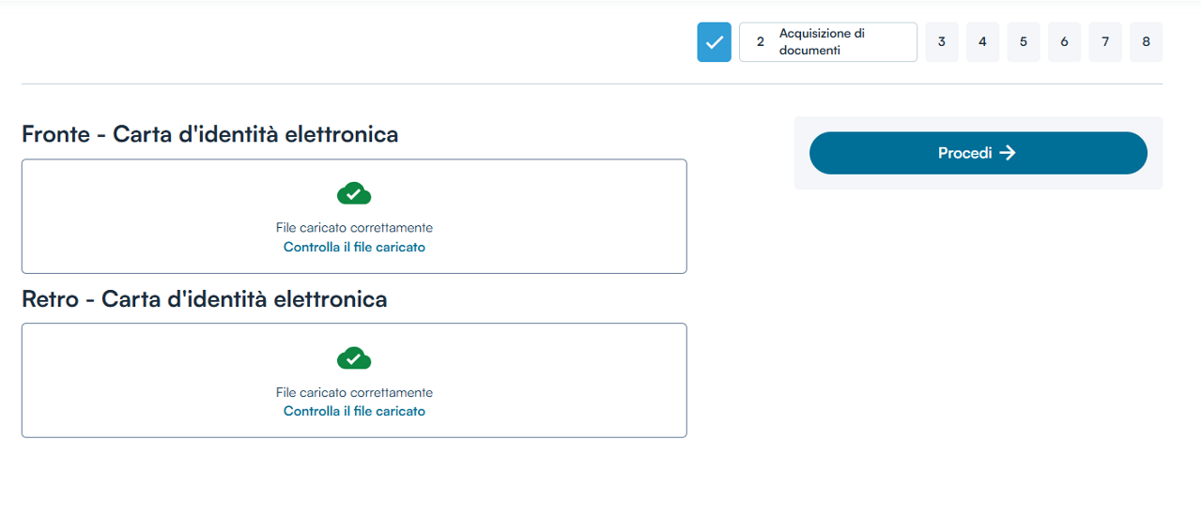The width and height of the screenshot is (1202, 515).
Task: Navigate to step 8, the last step
Action: 1146,42
